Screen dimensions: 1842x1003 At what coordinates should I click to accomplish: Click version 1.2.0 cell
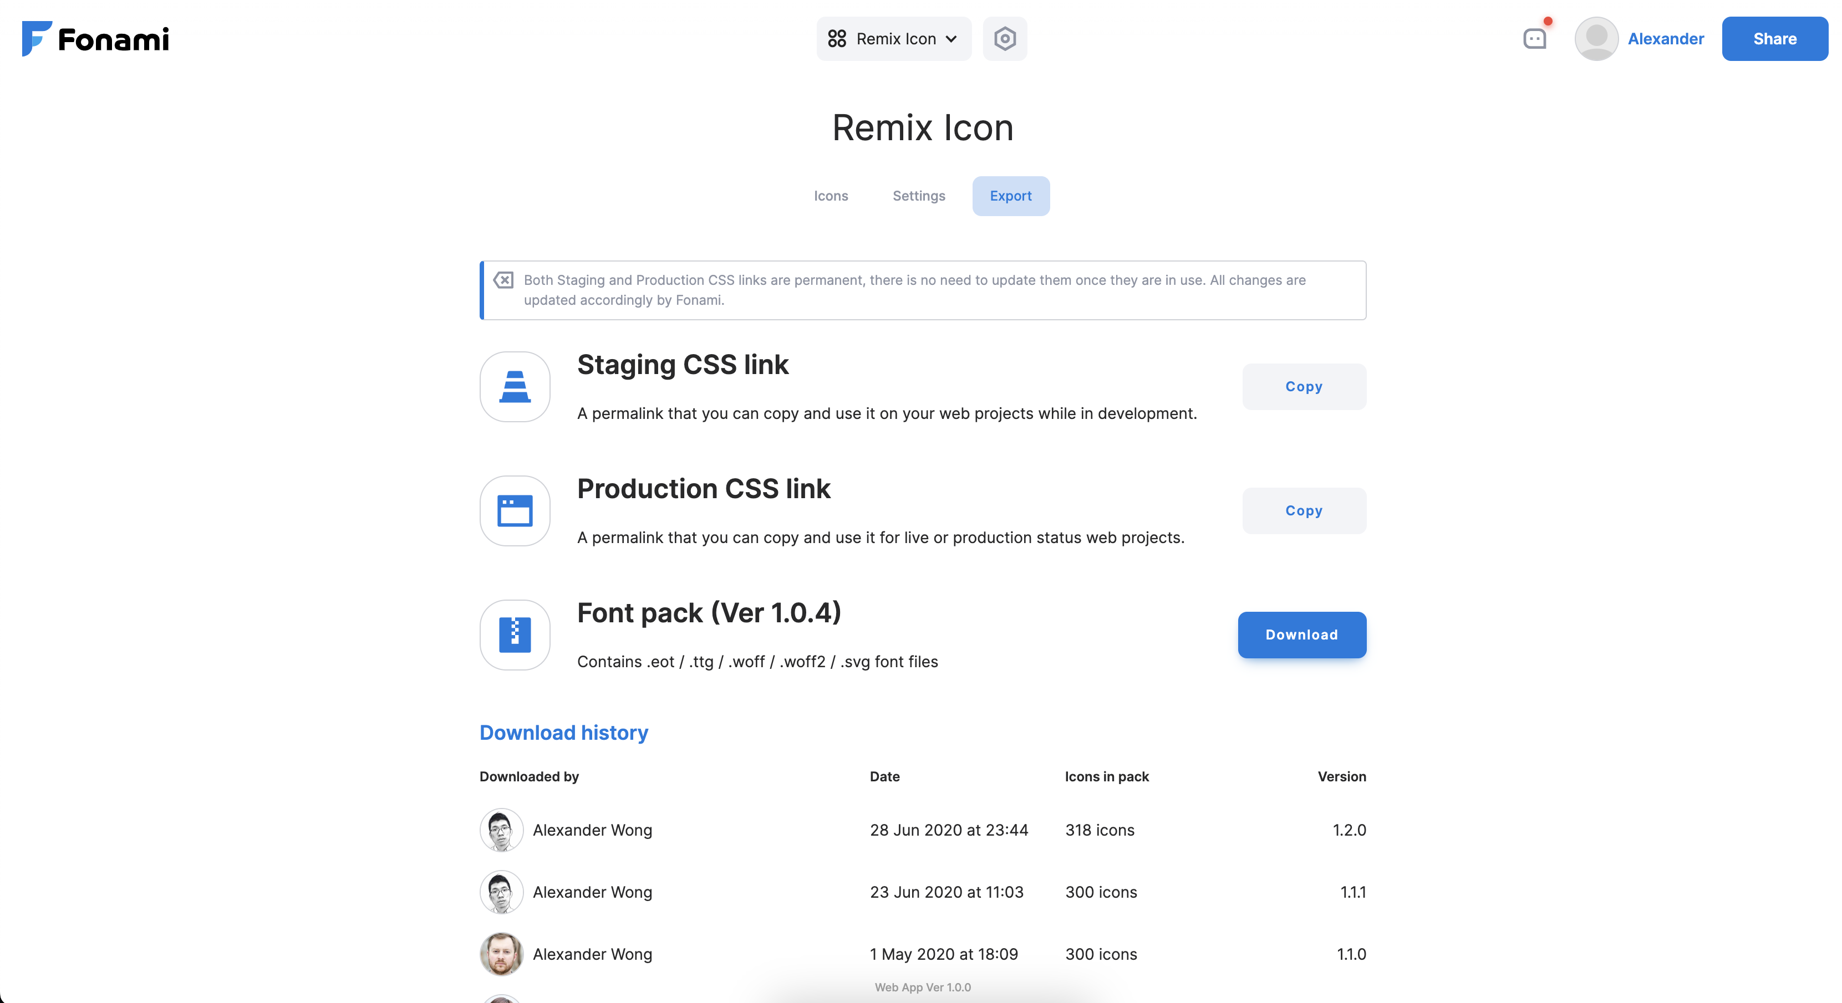(1349, 830)
